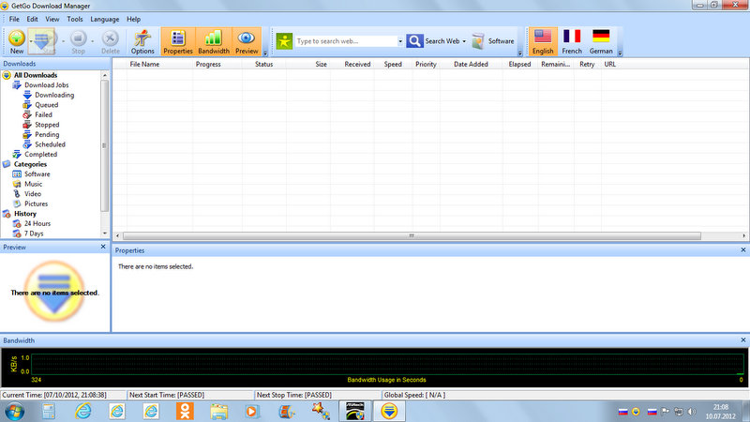The width and height of the screenshot is (750, 422).
Task: Select the Categories tree node
Action: (x=30, y=164)
